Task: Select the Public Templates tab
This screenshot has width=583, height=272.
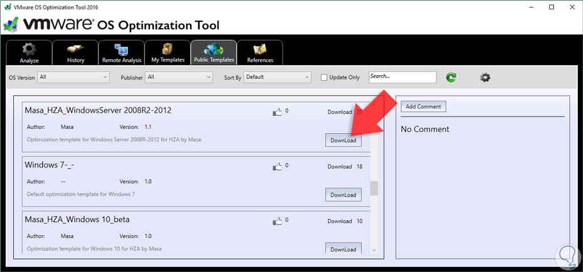Action: coord(214,53)
